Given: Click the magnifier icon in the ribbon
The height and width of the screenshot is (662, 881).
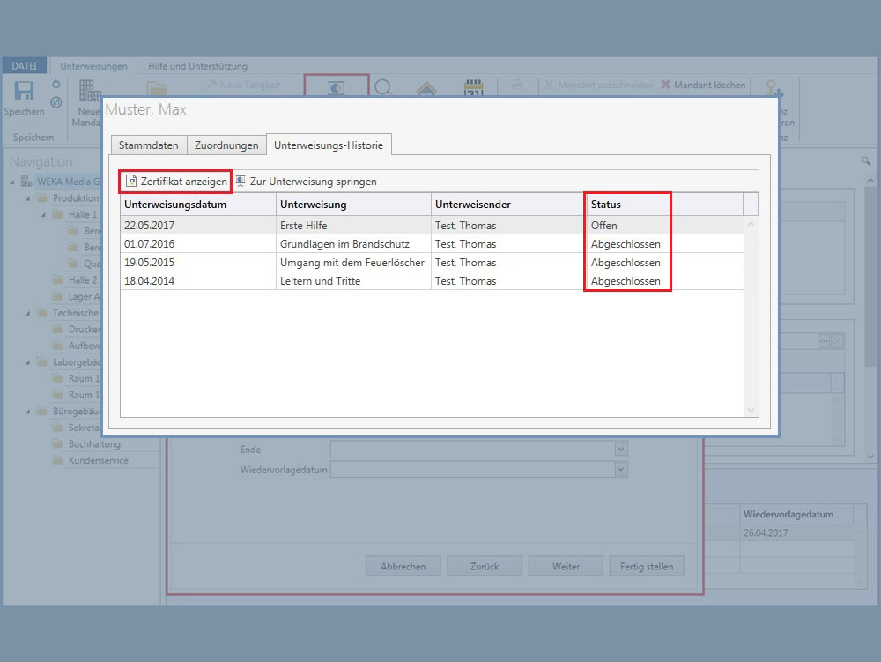Looking at the screenshot, I should click(383, 88).
